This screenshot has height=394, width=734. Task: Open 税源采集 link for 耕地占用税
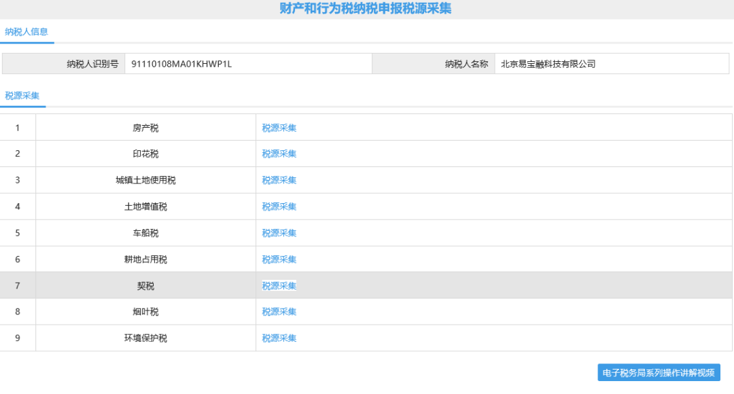click(279, 259)
